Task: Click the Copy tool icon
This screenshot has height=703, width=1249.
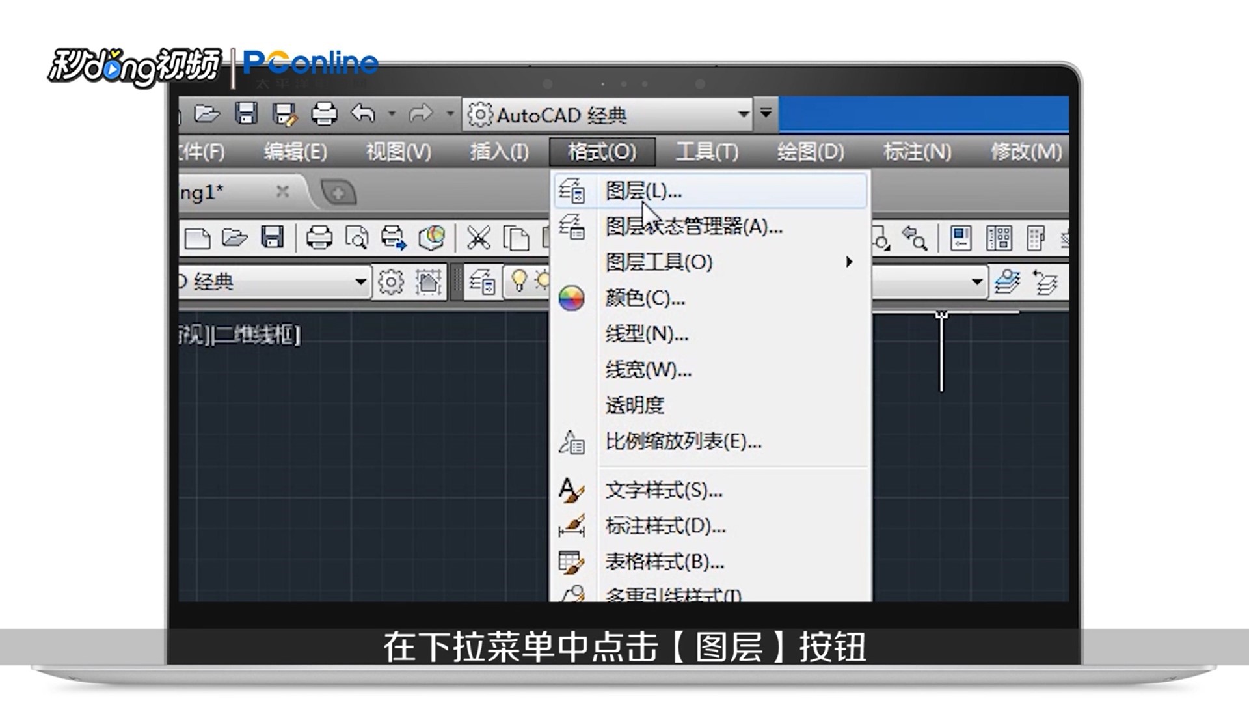Action: 517,238
